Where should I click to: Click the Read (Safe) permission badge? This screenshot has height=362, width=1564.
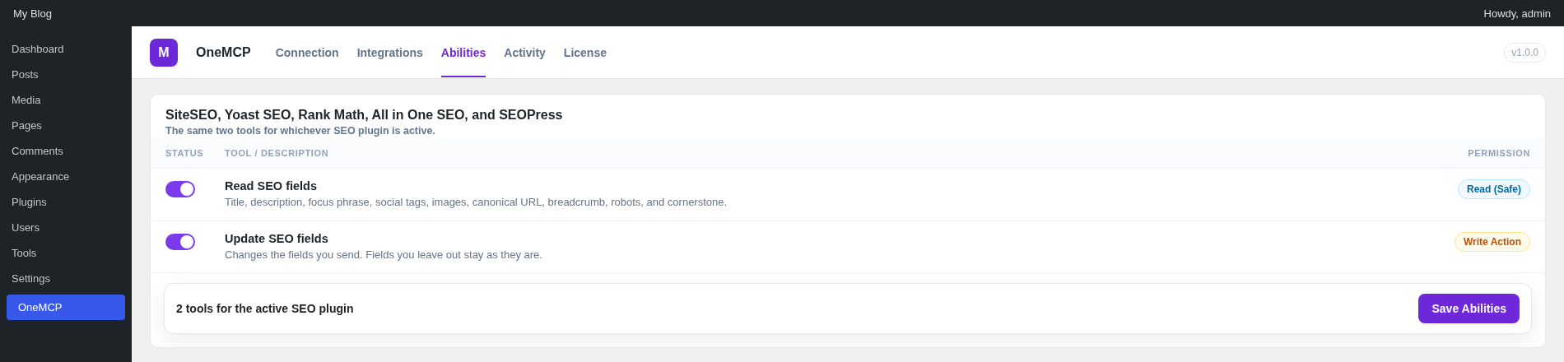click(1494, 189)
